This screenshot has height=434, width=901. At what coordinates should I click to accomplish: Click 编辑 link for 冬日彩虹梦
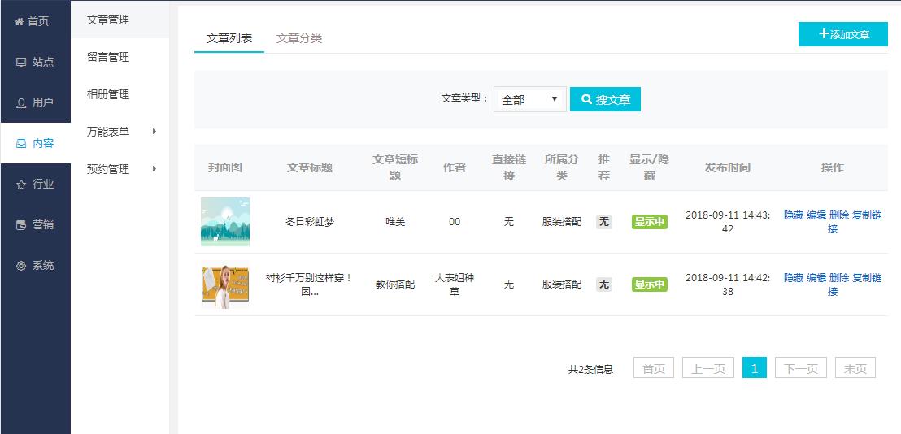[816, 215]
